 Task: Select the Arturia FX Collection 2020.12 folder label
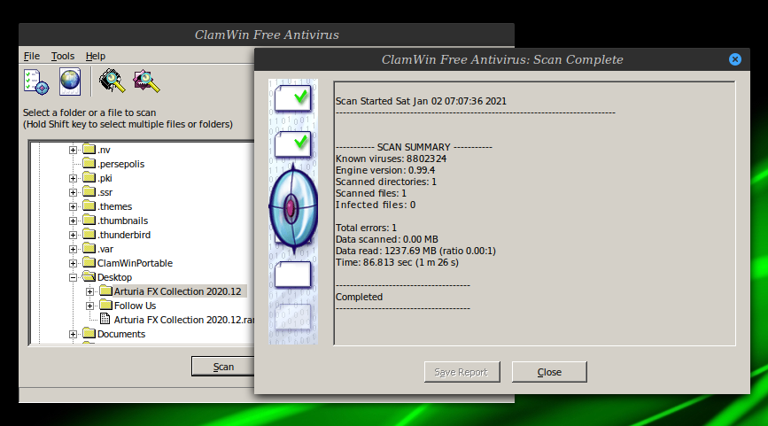click(x=178, y=291)
